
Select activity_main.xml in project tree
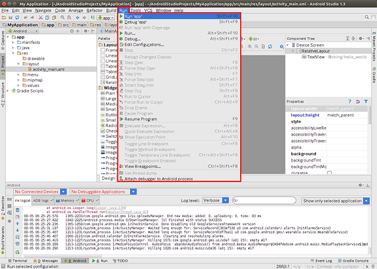click(48, 69)
